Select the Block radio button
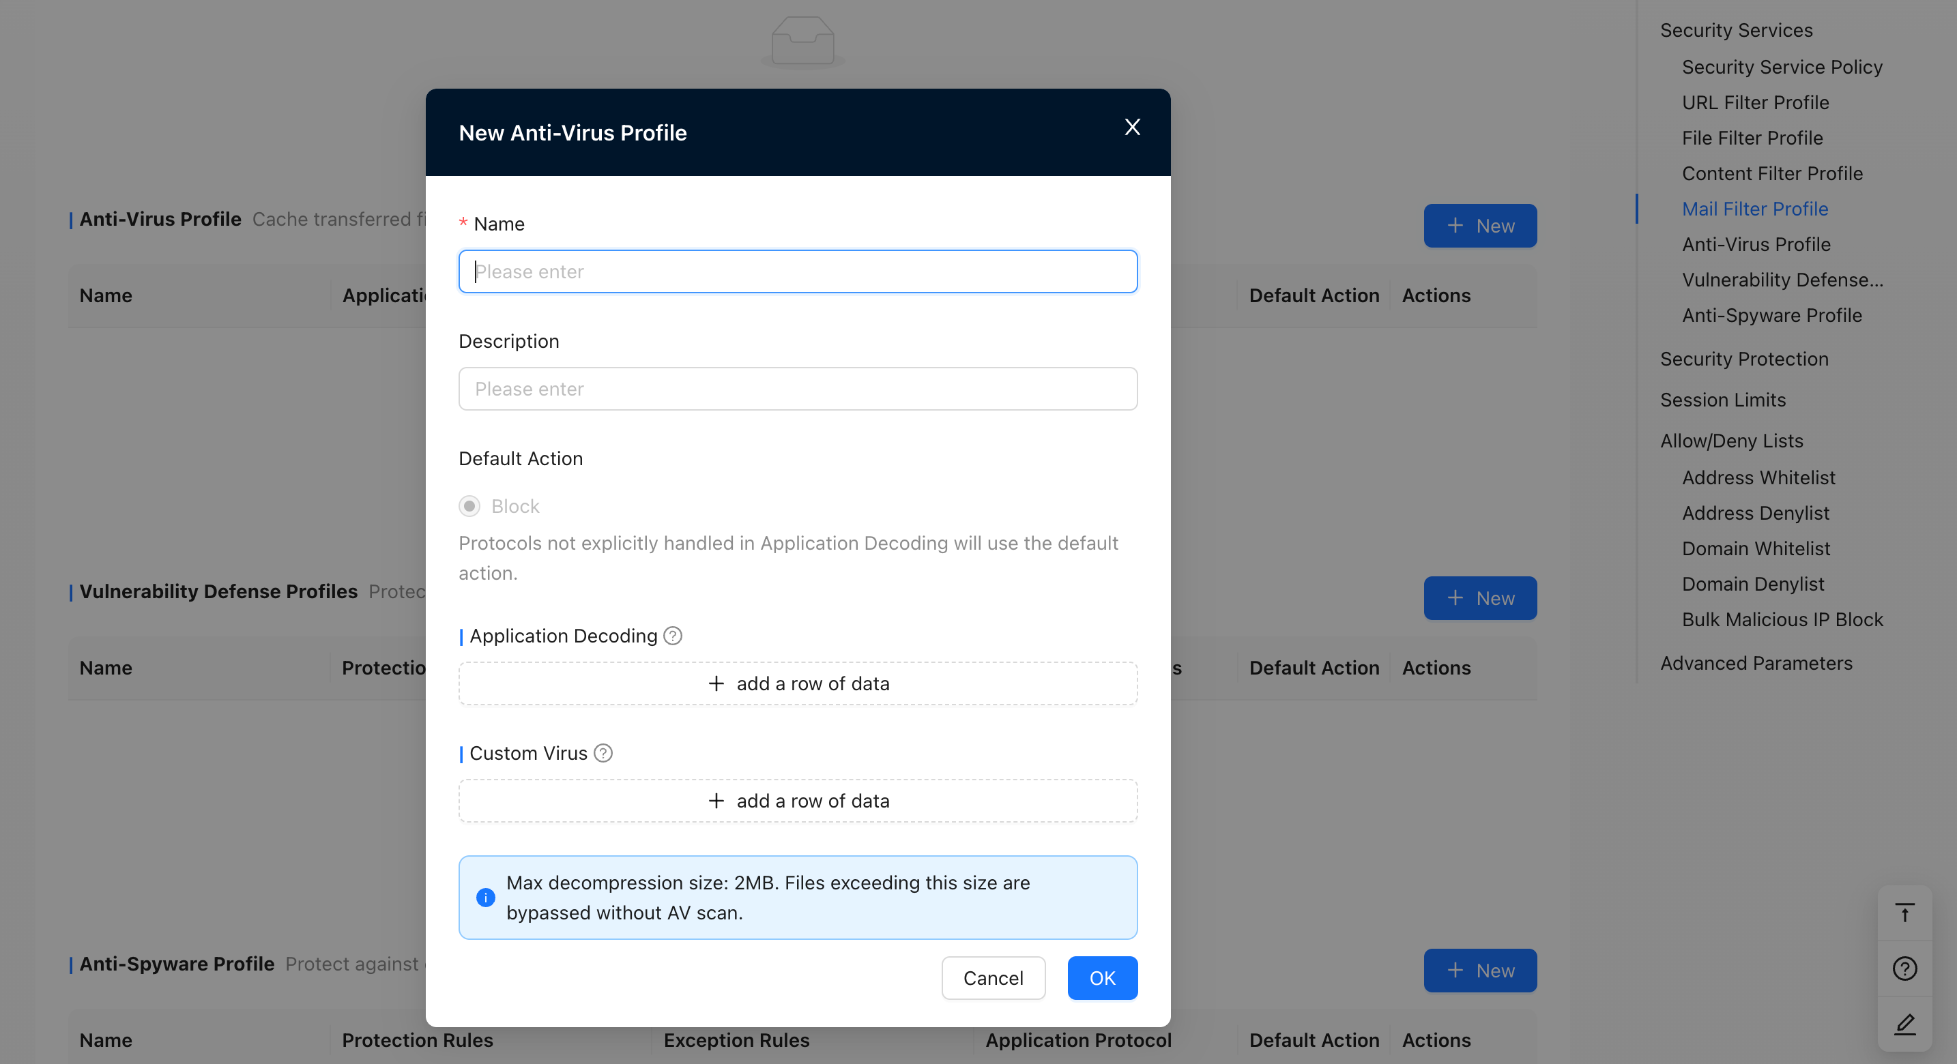 click(x=469, y=506)
